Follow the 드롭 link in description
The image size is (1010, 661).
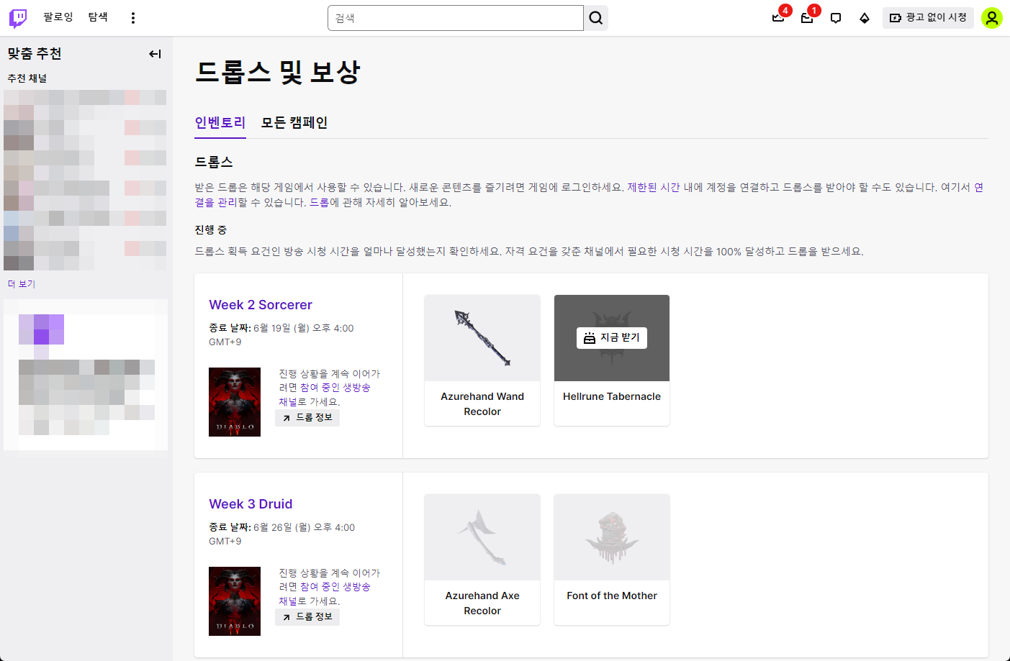(x=320, y=202)
